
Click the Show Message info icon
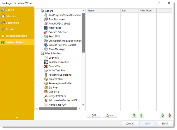pyautogui.click(x=46, y=49)
